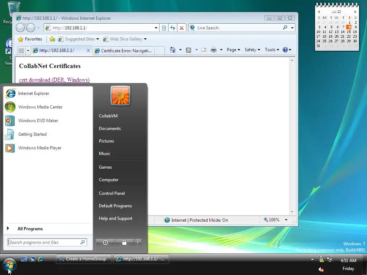This screenshot has height=275, width=367.
Task: Open Computer from Start menu
Action: (109, 180)
